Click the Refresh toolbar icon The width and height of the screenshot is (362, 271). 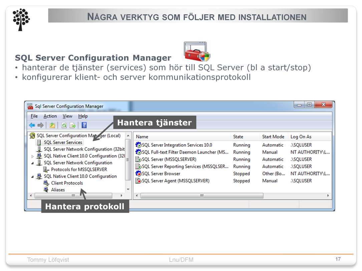point(64,125)
